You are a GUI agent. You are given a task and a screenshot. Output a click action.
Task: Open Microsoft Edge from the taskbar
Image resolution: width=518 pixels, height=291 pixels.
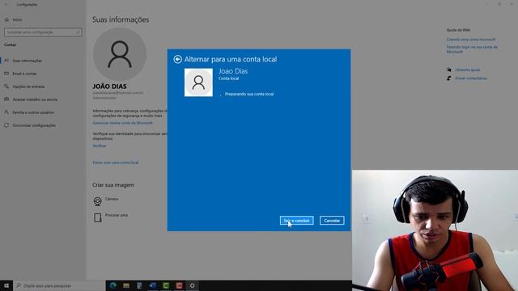tap(113, 285)
